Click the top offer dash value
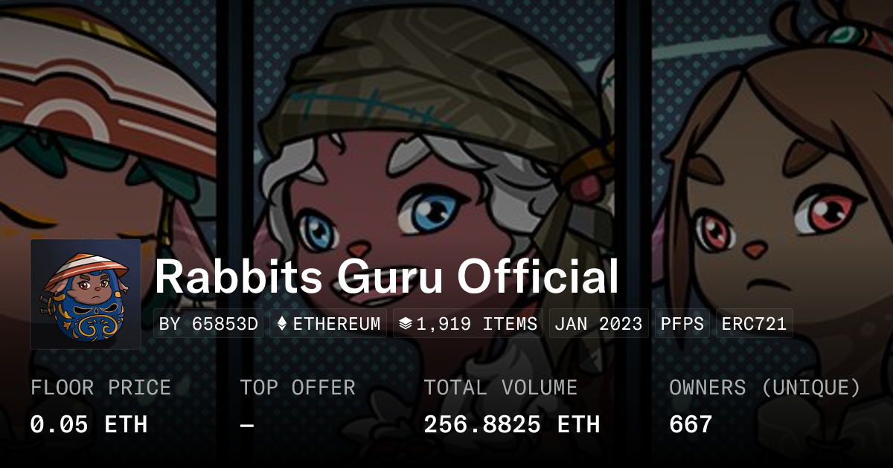 (247, 425)
